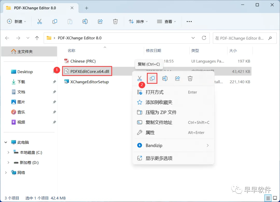Viewport: 280px width, 202px height.
Task: Open the 新建 dropdown menu
Action: coord(16,21)
